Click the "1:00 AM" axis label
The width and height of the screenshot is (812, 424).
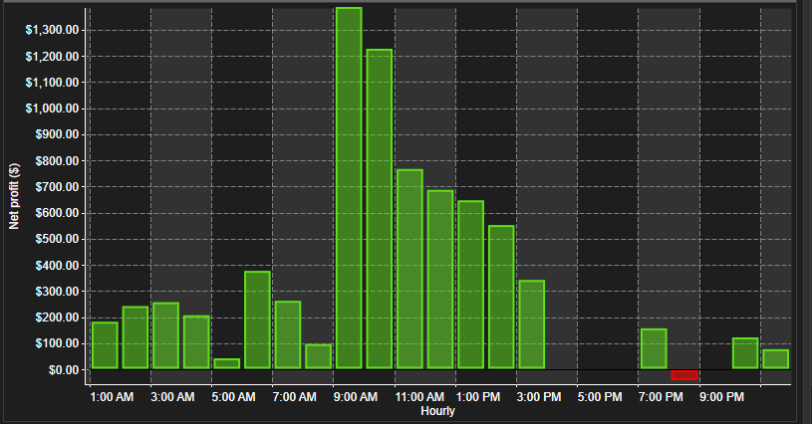point(112,397)
